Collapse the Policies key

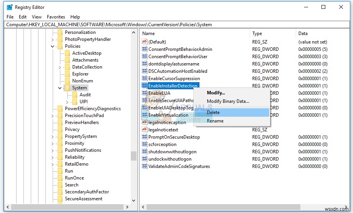[x=52, y=47]
